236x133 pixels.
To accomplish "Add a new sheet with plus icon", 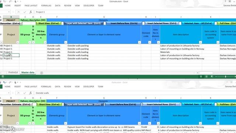I will [42, 73].
